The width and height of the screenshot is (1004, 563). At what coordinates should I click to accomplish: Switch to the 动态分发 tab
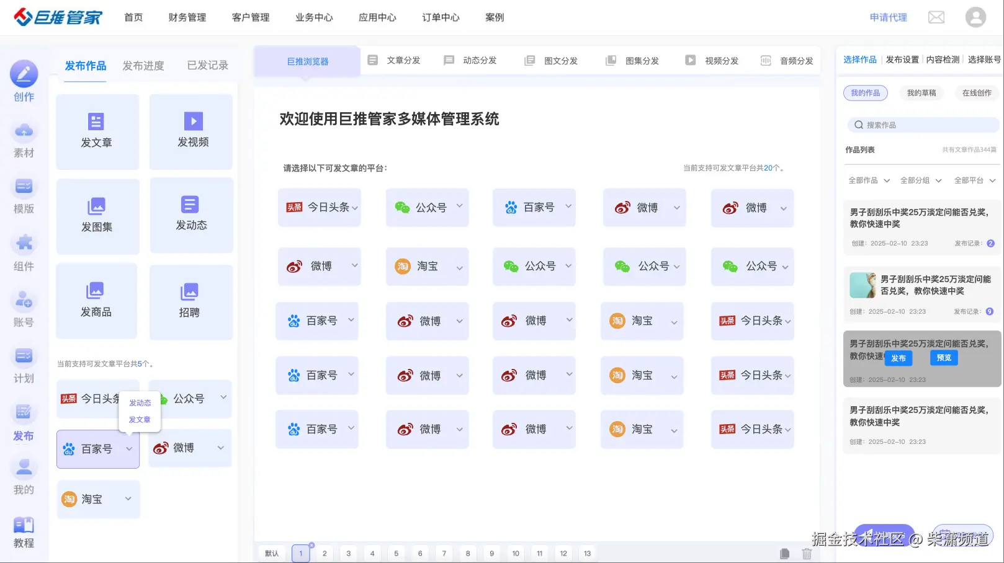pyautogui.click(x=470, y=60)
